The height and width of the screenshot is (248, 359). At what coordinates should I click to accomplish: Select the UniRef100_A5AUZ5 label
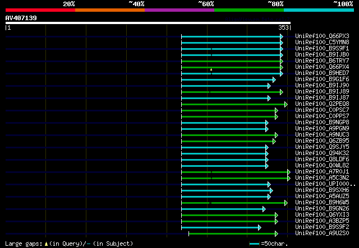coord(322,196)
